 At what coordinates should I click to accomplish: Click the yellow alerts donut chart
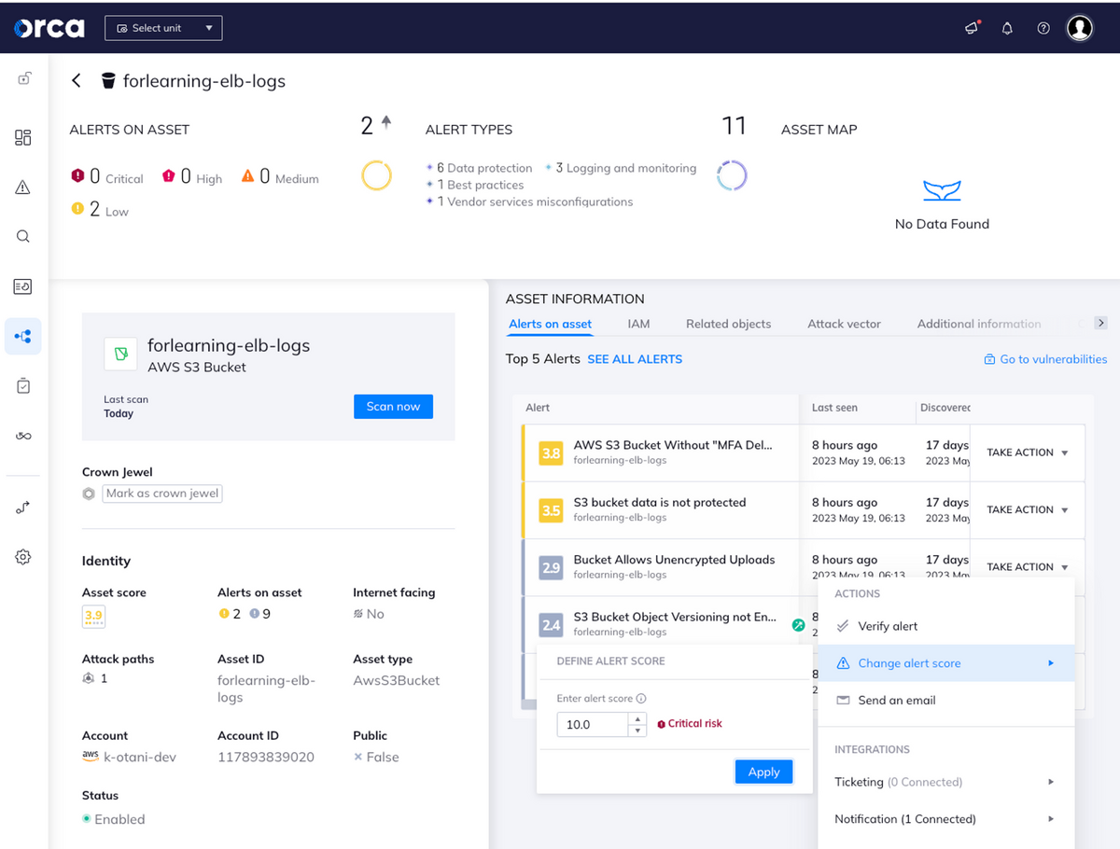376,175
